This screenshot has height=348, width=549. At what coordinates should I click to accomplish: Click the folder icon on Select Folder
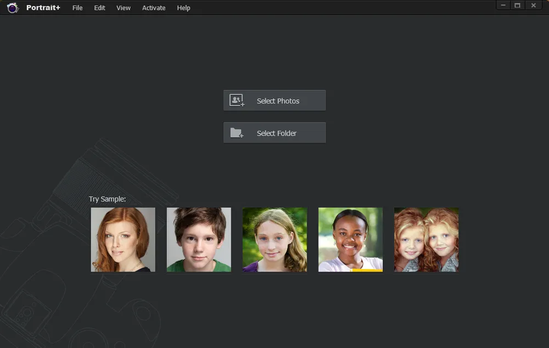tap(237, 133)
